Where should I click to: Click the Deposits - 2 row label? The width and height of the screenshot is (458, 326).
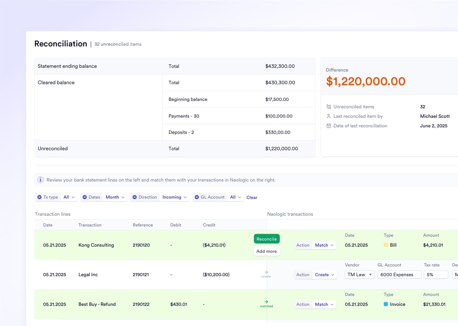point(181,132)
